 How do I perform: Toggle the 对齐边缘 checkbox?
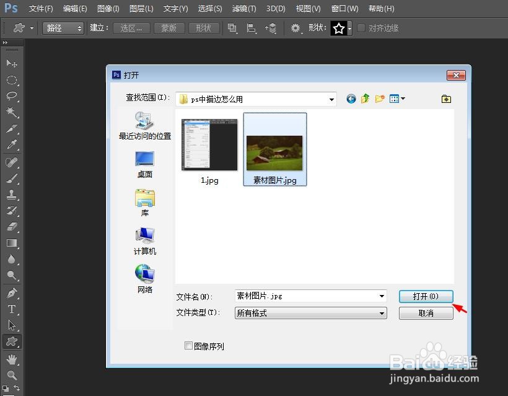pos(361,28)
